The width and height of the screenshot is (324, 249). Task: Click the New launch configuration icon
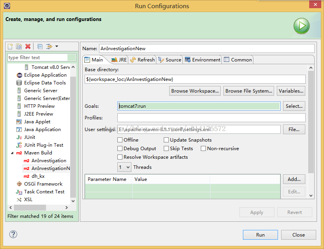pyautogui.click(x=10, y=46)
